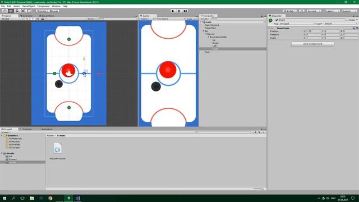Search by type icon in Project panel
Image resolution: width=359 pixels, height=202 pixels.
pos(255,132)
